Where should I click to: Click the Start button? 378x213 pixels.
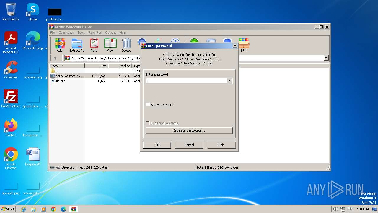[8, 209]
